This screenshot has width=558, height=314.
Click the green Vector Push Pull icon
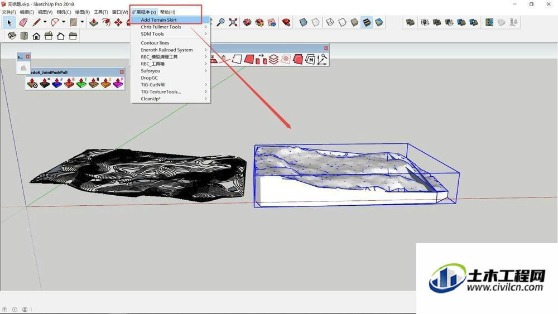click(81, 83)
